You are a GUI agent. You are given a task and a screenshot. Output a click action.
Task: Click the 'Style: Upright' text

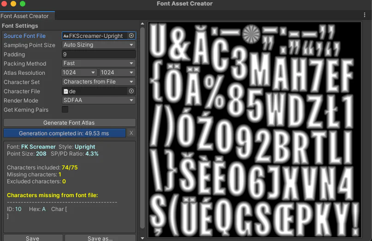coord(77,147)
